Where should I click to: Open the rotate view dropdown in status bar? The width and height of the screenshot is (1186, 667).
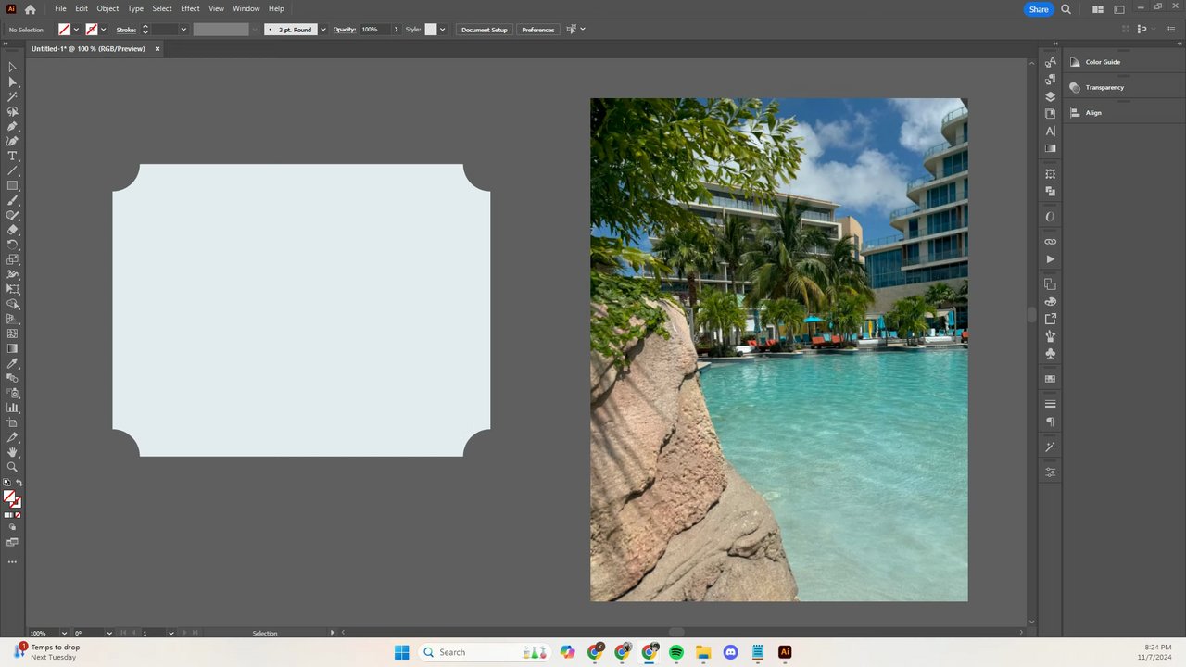[x=109, y=633]
